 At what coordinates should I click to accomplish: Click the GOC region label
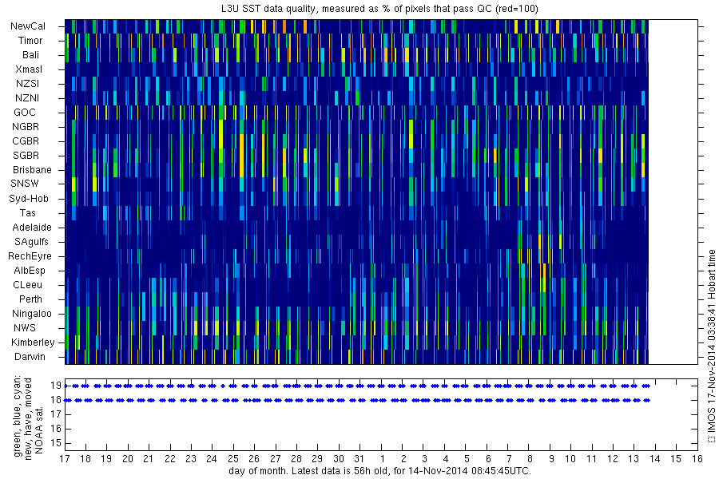[25, 113]
